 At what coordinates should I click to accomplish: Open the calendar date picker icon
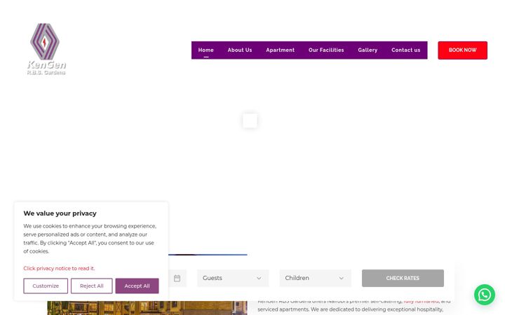(177, 279)
